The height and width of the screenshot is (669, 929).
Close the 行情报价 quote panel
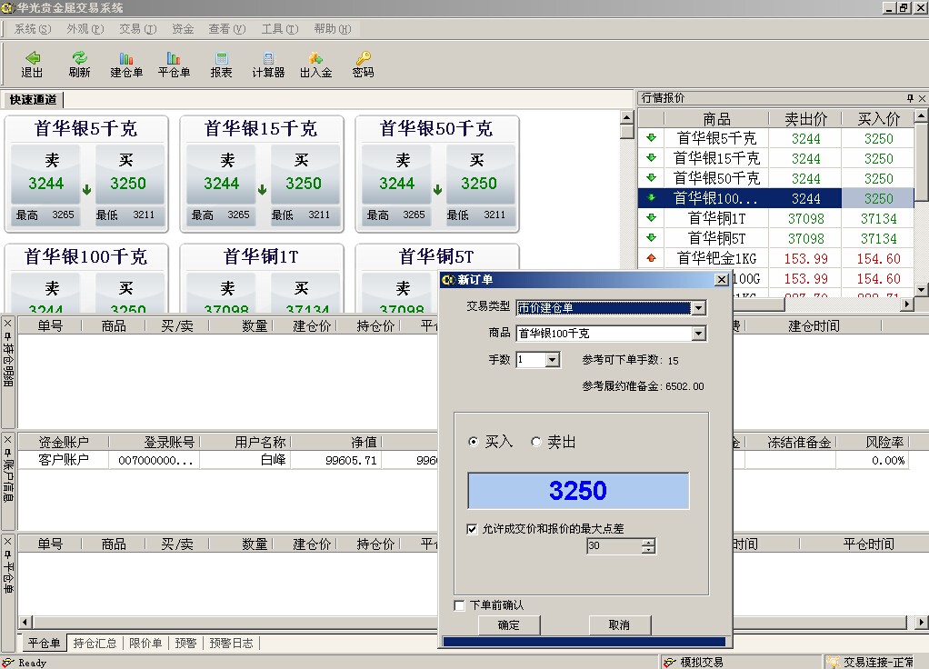[x=922, y=98]
